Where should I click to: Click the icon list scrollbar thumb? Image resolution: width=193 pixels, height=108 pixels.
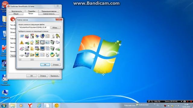point(32,59)
